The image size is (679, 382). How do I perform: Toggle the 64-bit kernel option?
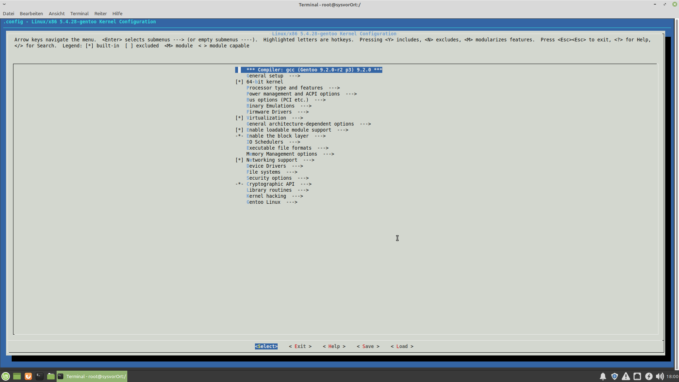tap(239, 82)
